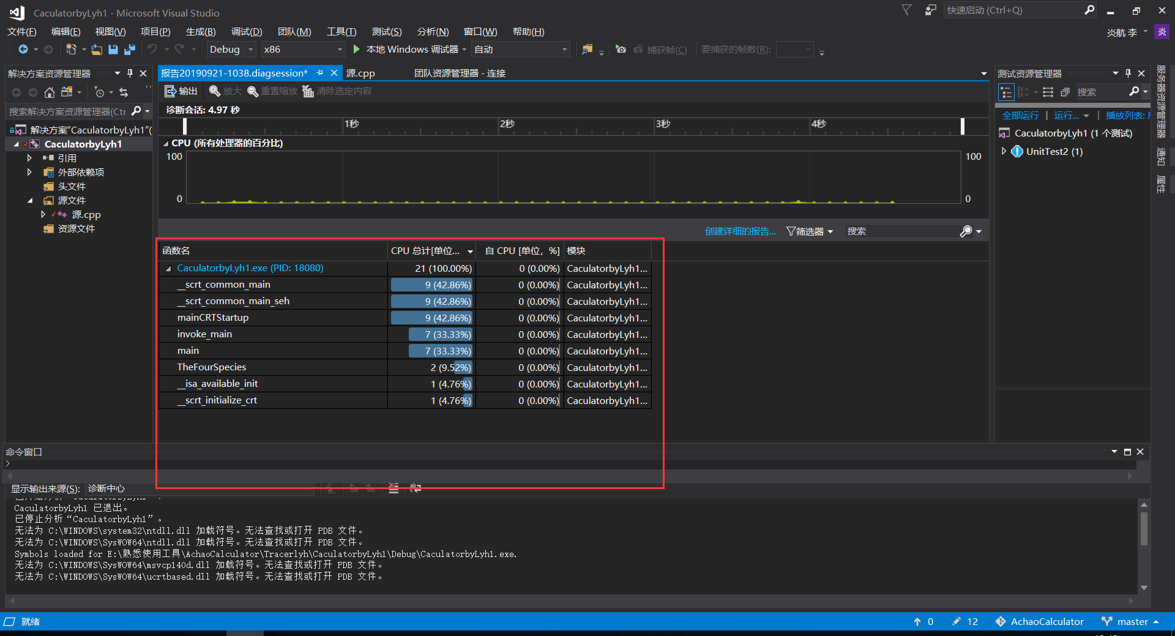Click the Save All icon
The height and width of the screenshot is (636, 1175).
point(130,50)
